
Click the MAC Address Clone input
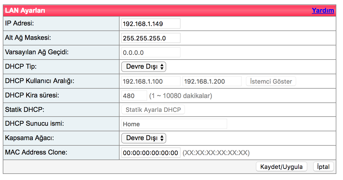(151, 153)
